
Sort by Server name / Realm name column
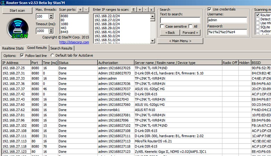coord(178,63)
